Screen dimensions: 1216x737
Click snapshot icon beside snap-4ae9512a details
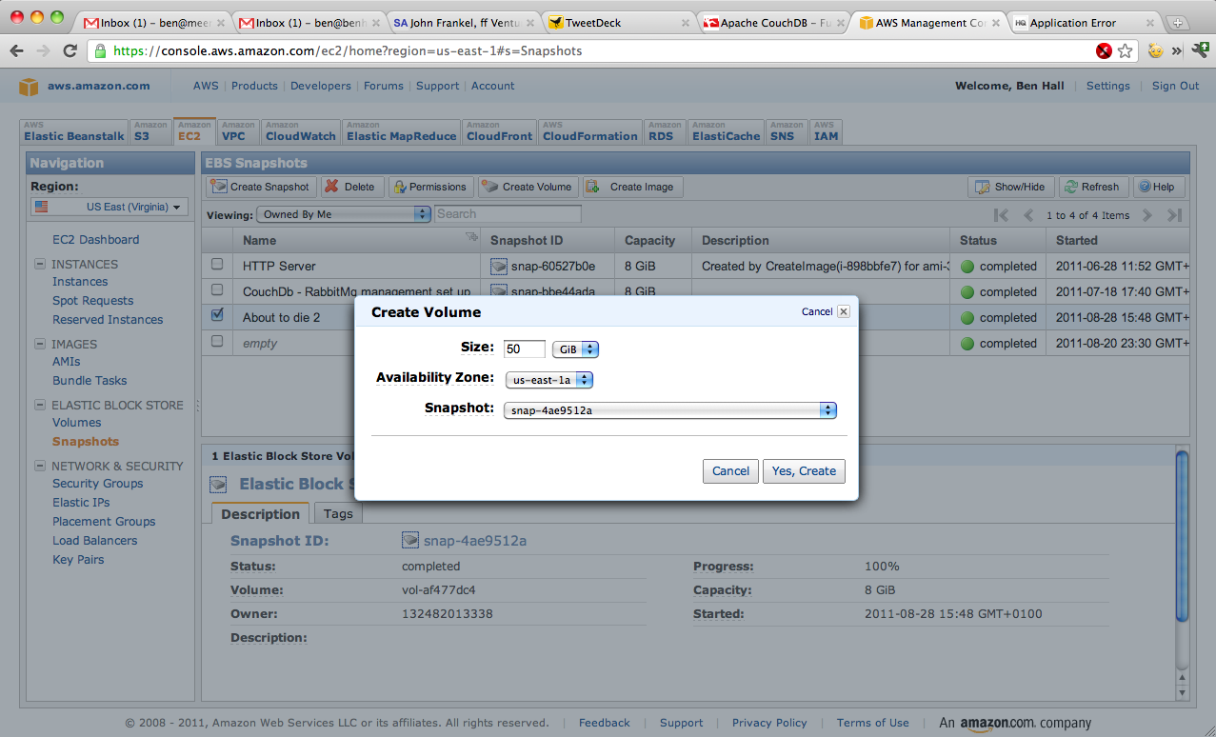(410, 541)
